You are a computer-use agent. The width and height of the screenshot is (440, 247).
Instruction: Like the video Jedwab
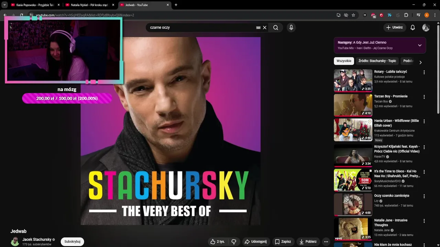click(217, 242)
